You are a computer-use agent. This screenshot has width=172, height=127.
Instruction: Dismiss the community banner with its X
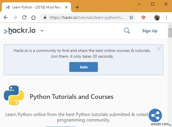159,49
